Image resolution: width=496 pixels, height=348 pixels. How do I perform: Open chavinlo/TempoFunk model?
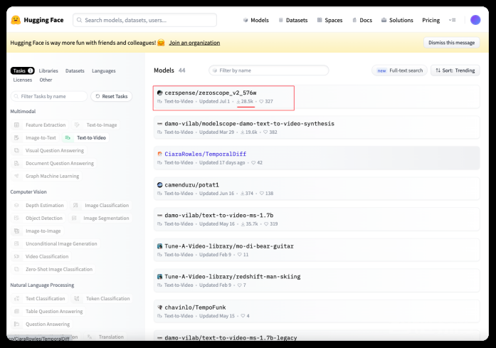pos(317,311)
